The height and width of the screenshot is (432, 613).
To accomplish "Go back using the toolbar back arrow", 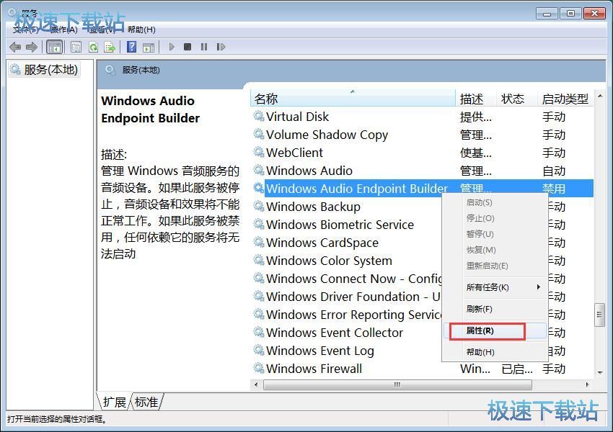I will pyautogui.click(x=15, y=48).
